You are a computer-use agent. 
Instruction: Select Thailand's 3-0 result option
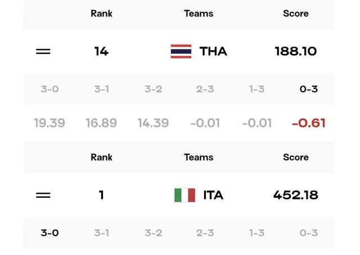(49, 89)
